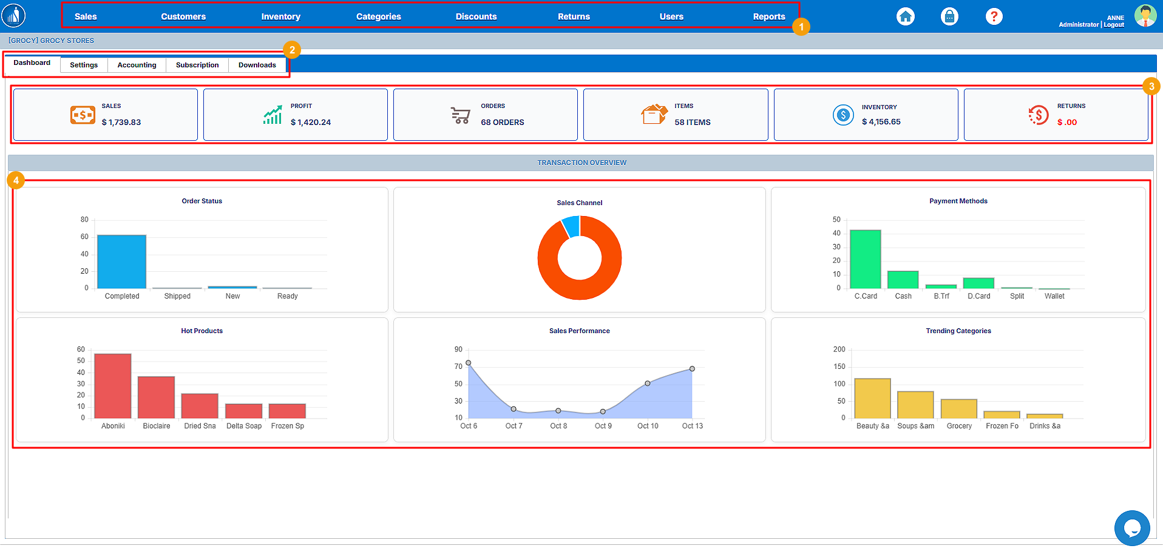Click the Logout link
This screenshot has height=557, width=1163.
tap(1114, 25)
